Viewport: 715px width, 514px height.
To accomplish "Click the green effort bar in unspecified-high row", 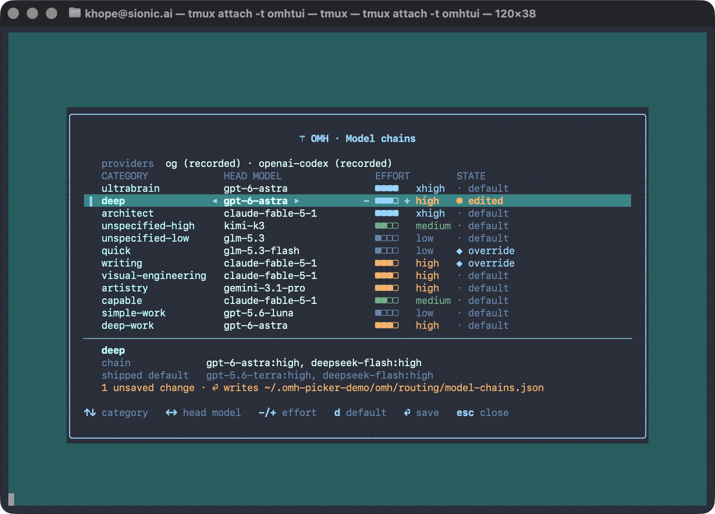I will coord(387,226).
